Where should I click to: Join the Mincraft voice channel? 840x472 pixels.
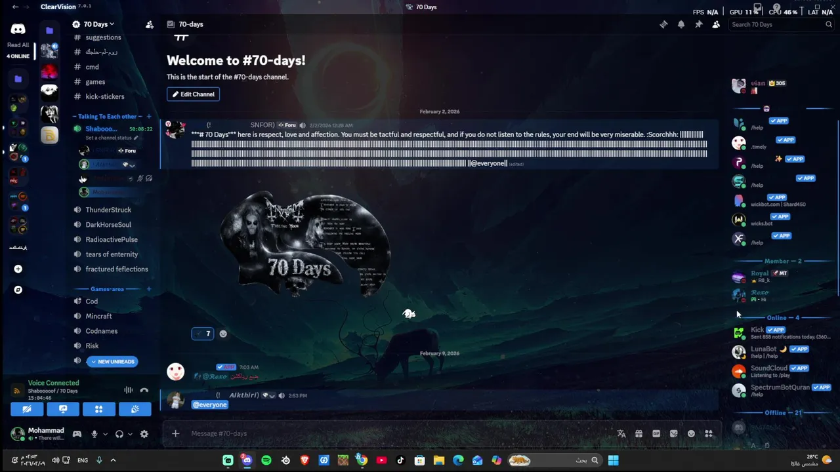(98, 316)
